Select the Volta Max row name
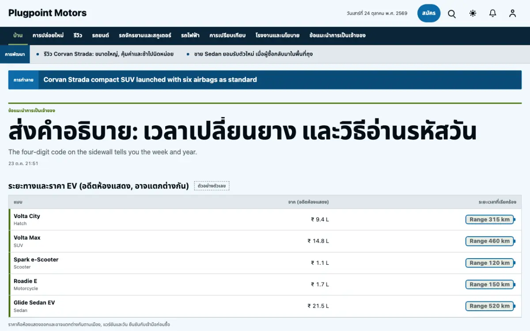The height and width of the screenshot is (331, 530). [x=27, y=238]
